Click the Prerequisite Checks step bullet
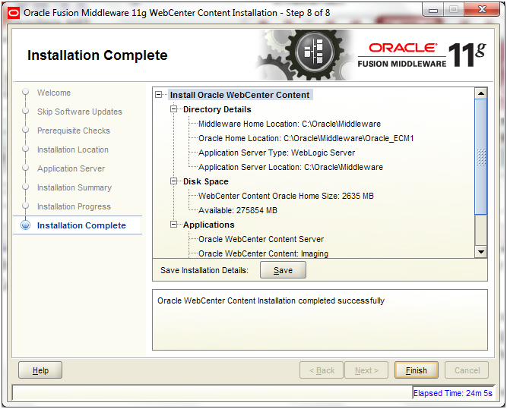This screenshot has height=409, width=507. click(x=26, y=130)
